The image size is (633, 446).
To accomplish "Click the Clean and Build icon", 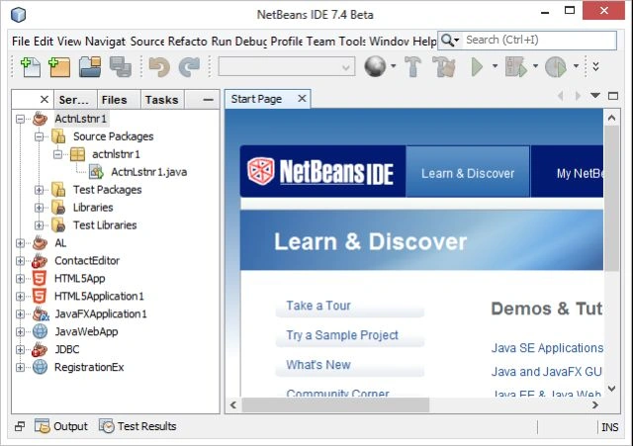I will coord(444,67).
